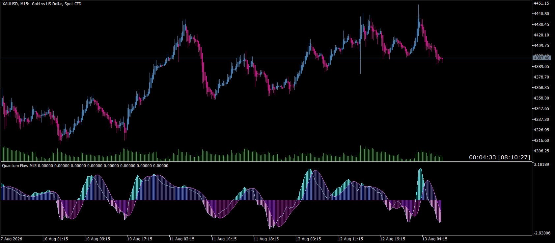This screenshot has width=555, height=243.
Task: Click the 11 Aug 18:15 time label
Action: coord(266,239)
